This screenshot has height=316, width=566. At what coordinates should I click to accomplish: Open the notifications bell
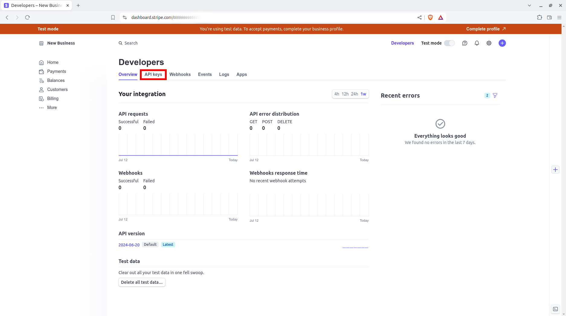coord(477,43)
